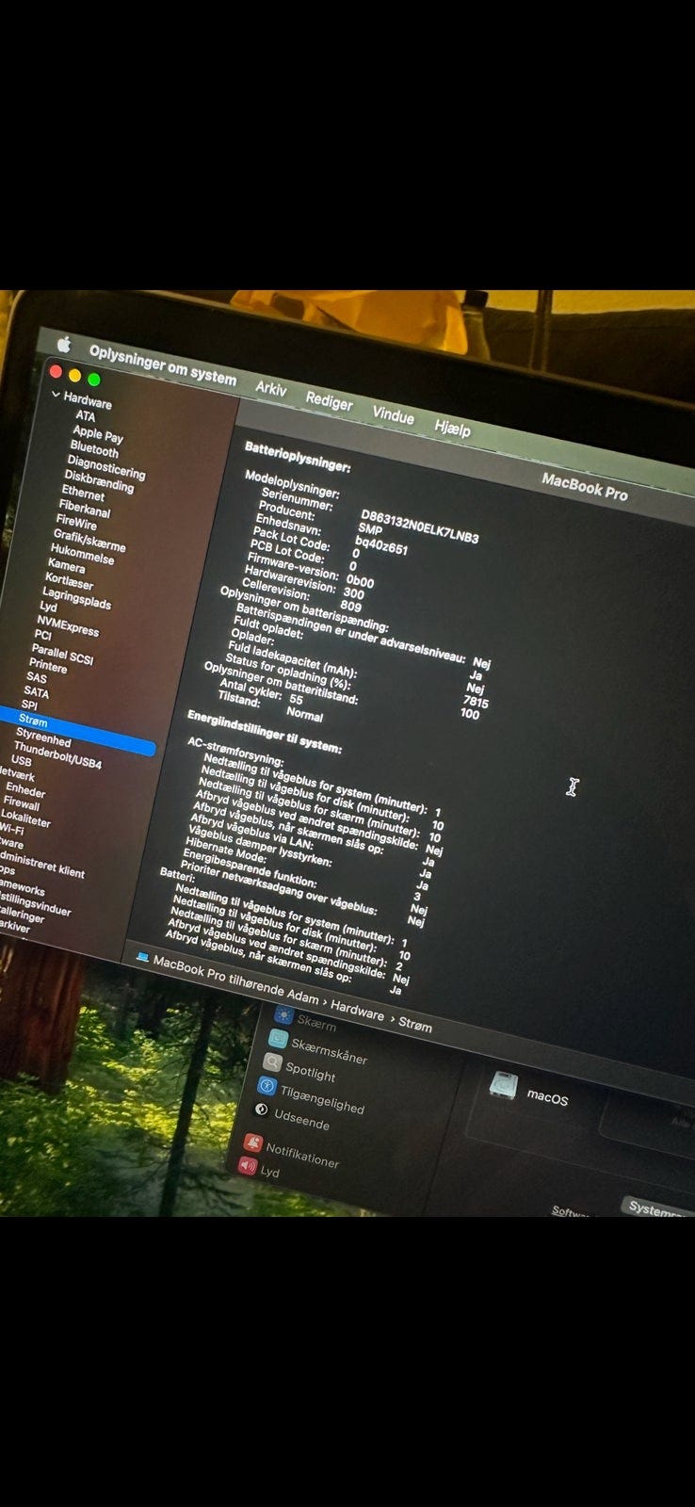
Task: Select Diskbrænding in the sidebar
Action: click(x=99, y=482)
